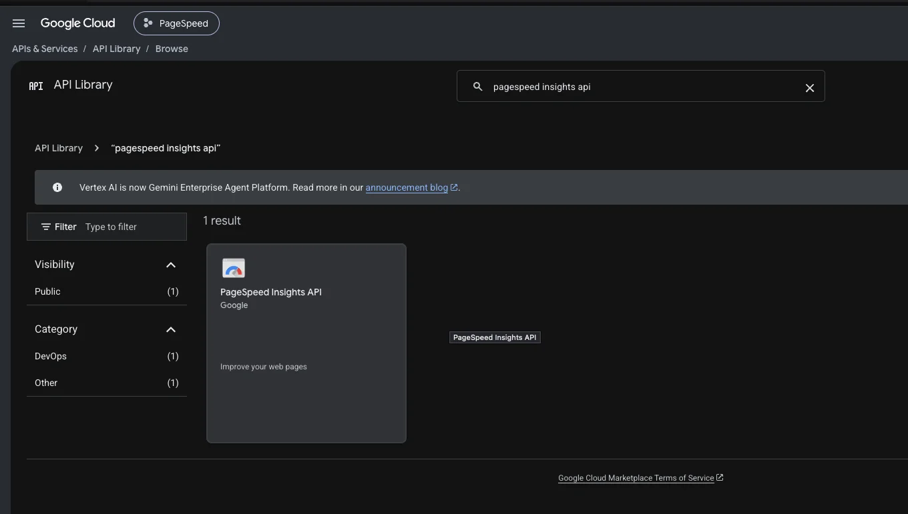Click the "Improve your web pages" description

264,367
